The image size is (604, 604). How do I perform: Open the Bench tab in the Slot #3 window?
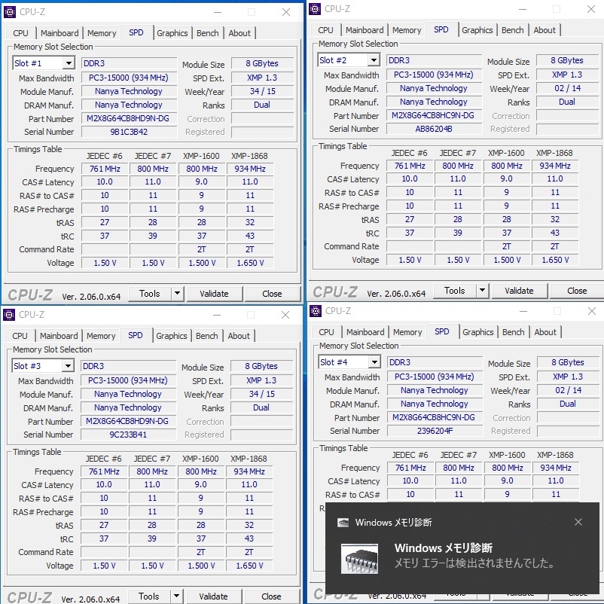206,336
